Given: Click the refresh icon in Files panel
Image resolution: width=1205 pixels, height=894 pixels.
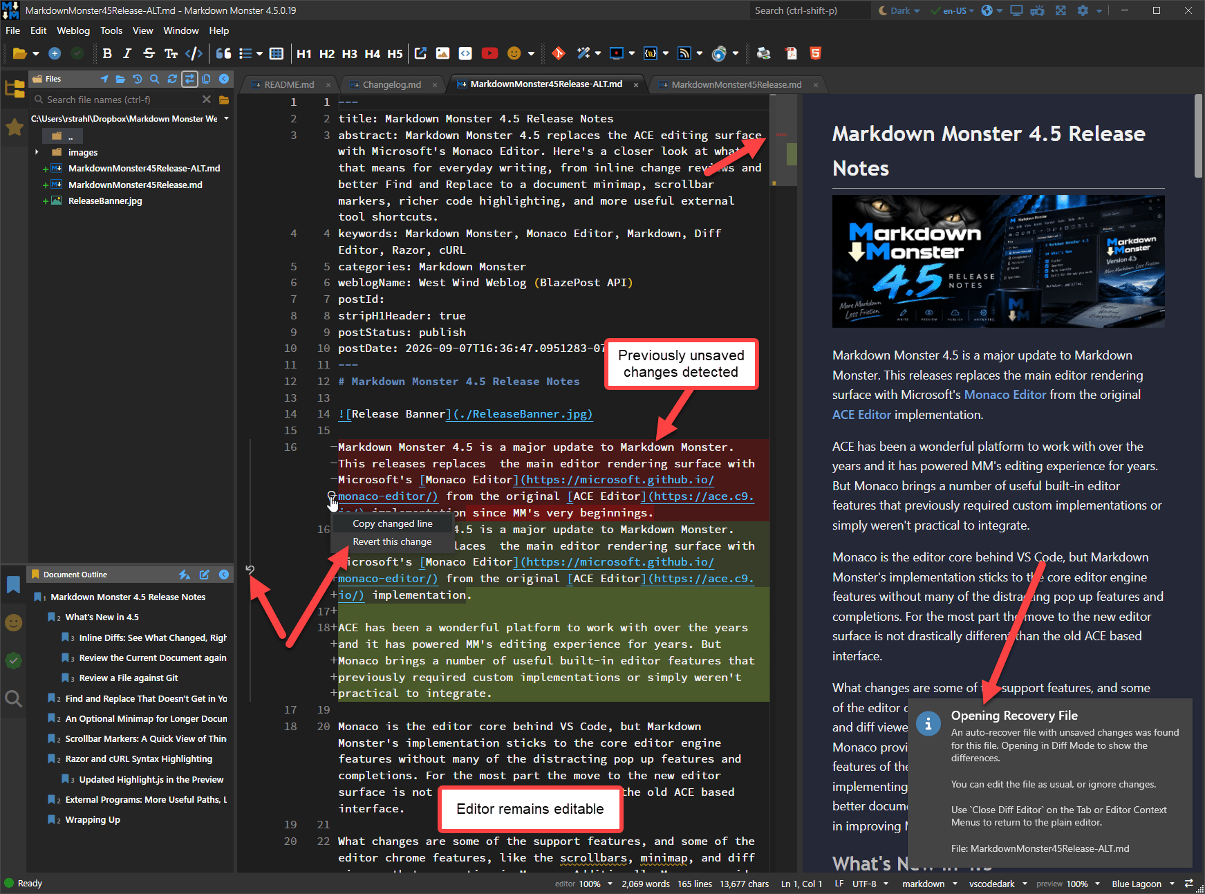Looking at the screenshot, I should click(172, 79).
